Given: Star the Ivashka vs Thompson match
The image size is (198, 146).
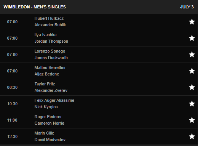Looking at the screenshot, I should point(192,38).
